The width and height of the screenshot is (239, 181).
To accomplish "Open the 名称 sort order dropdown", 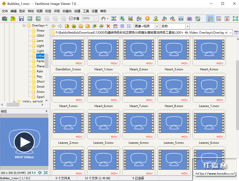I will tap(187, 26).
